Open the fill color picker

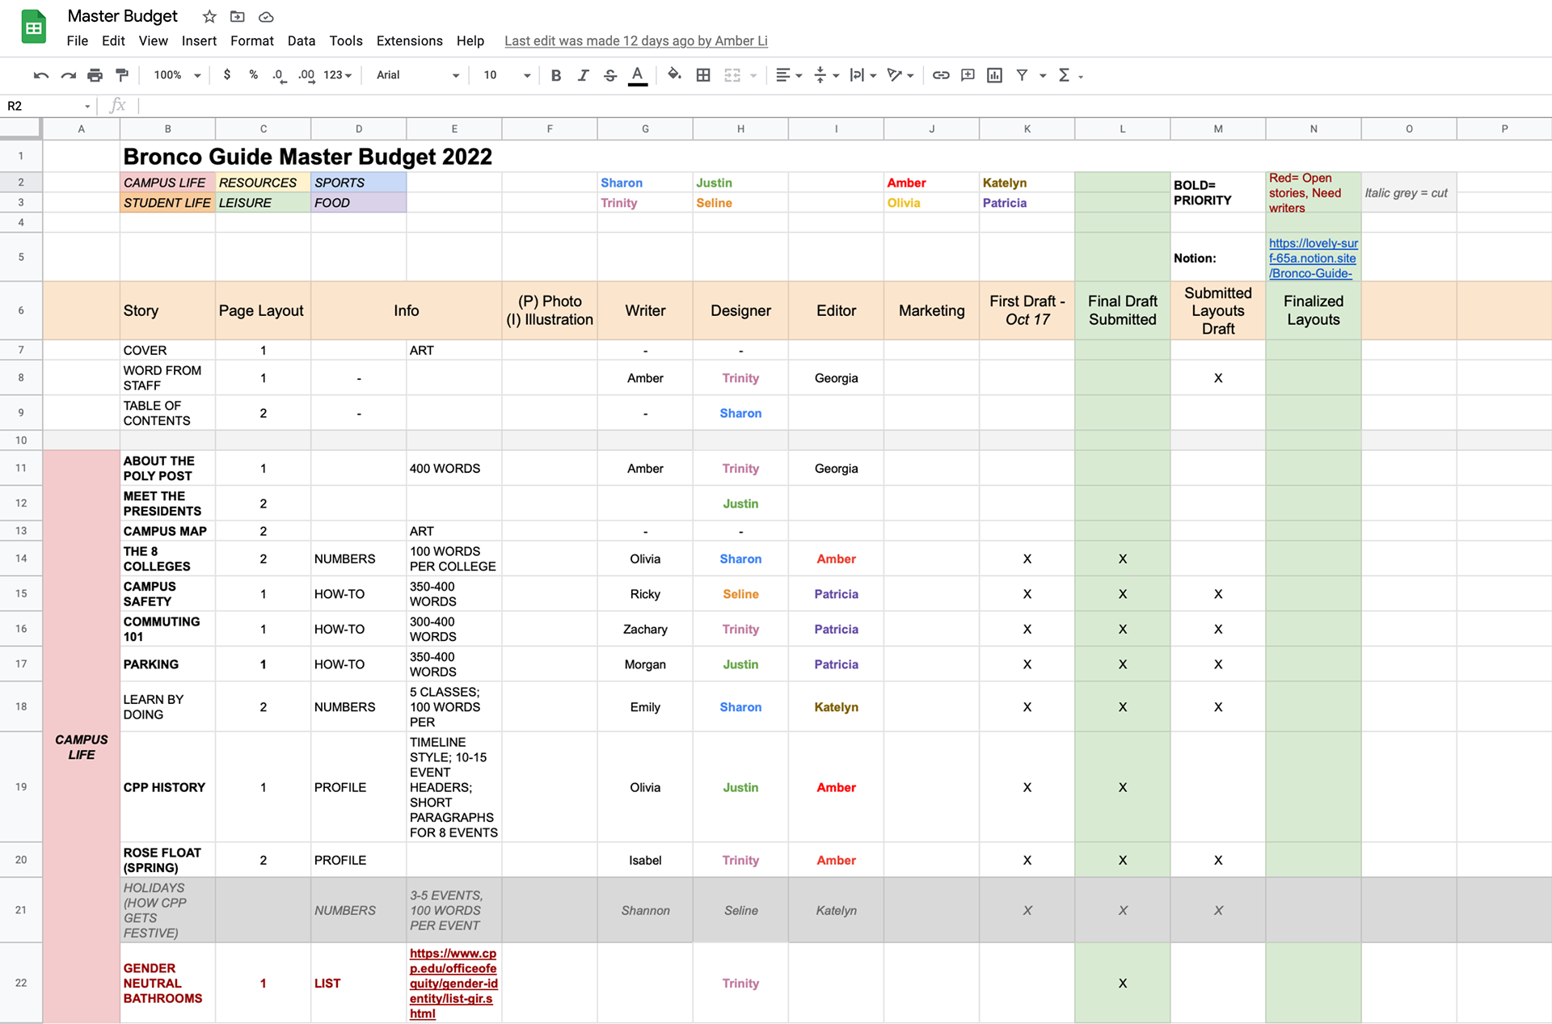[674, 75]
